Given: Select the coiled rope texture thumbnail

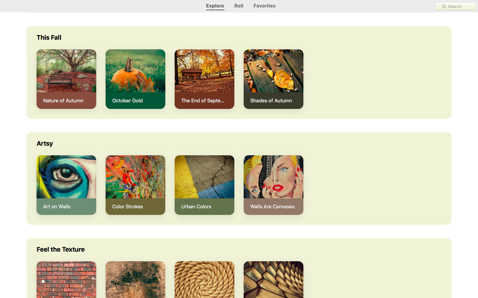Looking at the screenshot, I should pyautogui.click(x=204, y=280).
